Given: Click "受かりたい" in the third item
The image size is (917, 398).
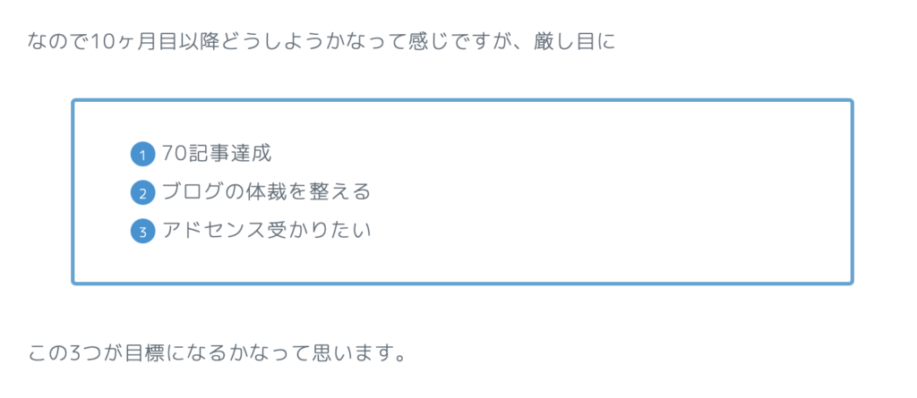Looking at the screenshot, I should (x=320, y=231).
